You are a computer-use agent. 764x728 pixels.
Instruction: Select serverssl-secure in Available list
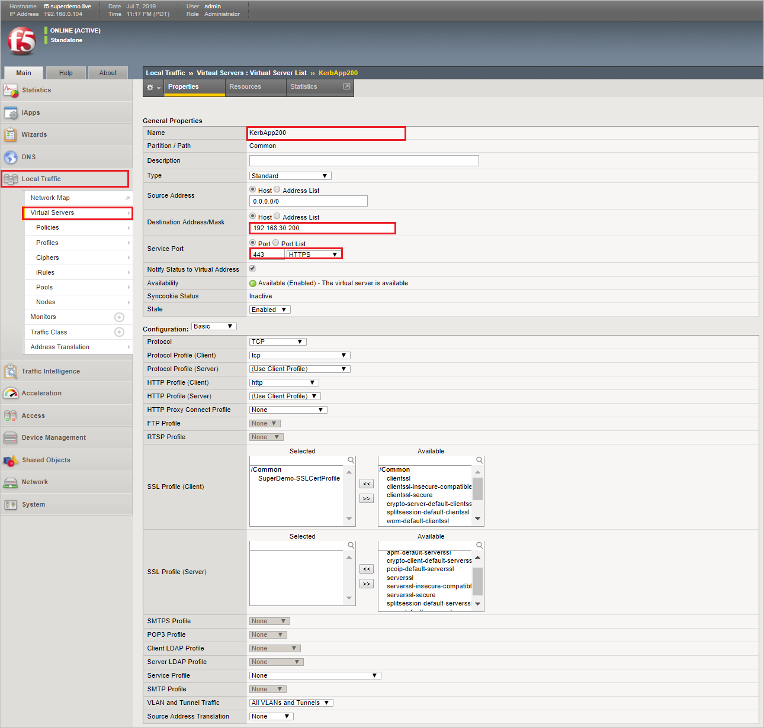click(x=411, y=595)
